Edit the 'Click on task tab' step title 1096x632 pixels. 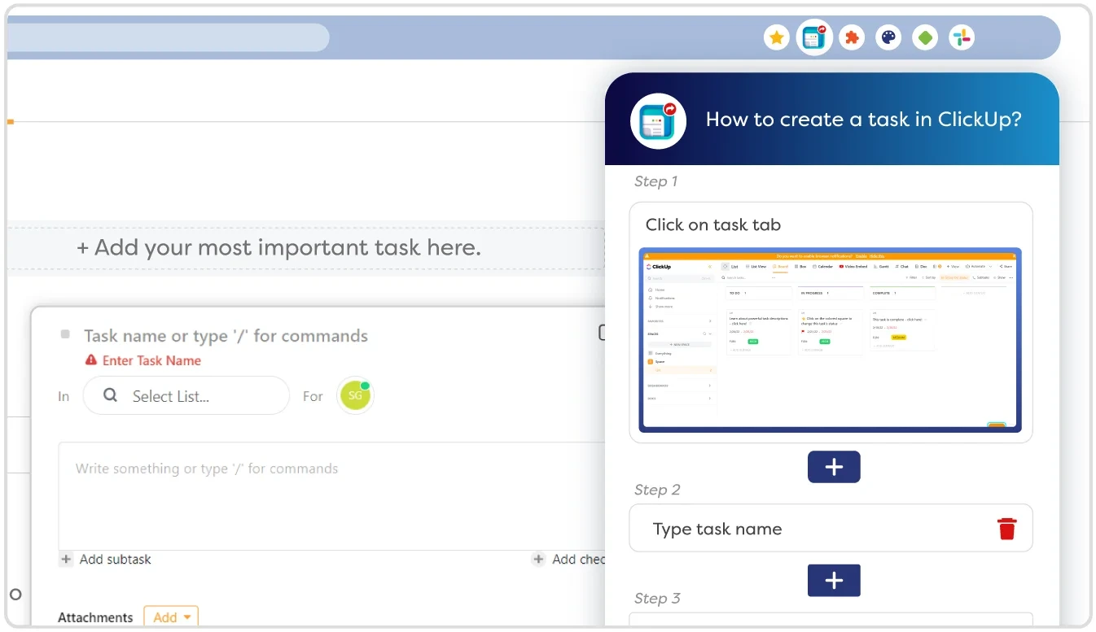713,225
